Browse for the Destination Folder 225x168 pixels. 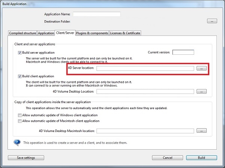[212, 21]
